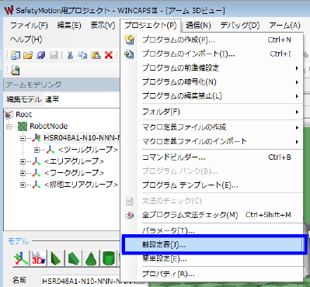Select the RobotNode tree item
This screenshot has height=287, width=310.
pyautogui.click(x=48, y=126)
